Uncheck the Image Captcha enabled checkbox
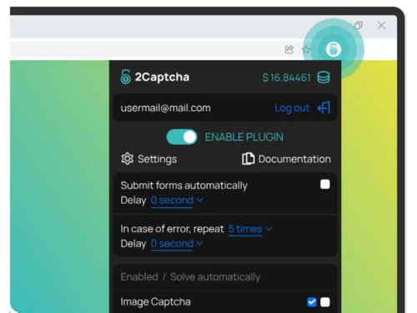Image resolution: width=417 pixels, height=313 pixels. click(312, 302)
